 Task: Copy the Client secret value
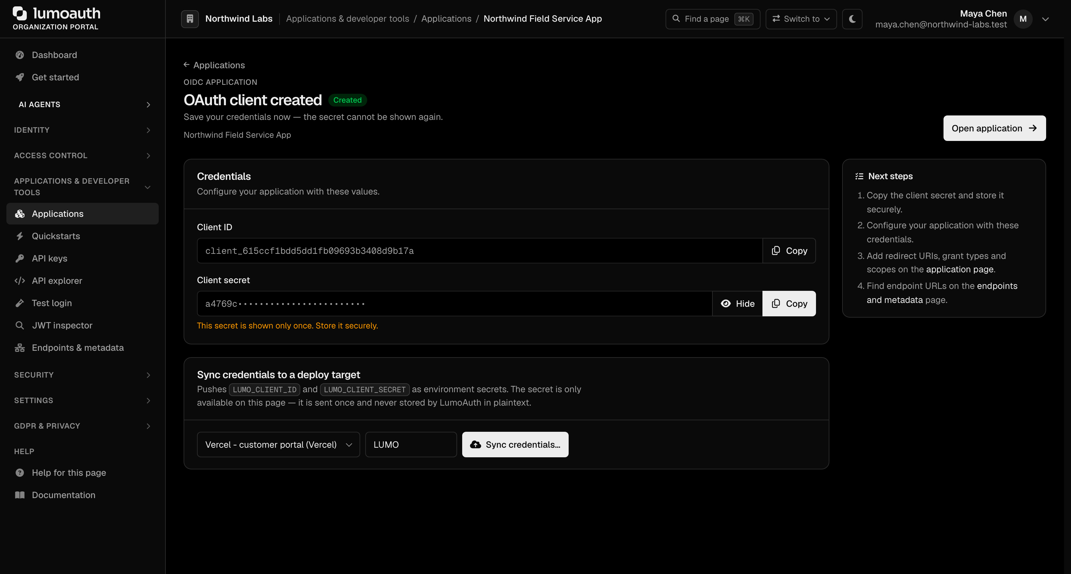[789, 304]
